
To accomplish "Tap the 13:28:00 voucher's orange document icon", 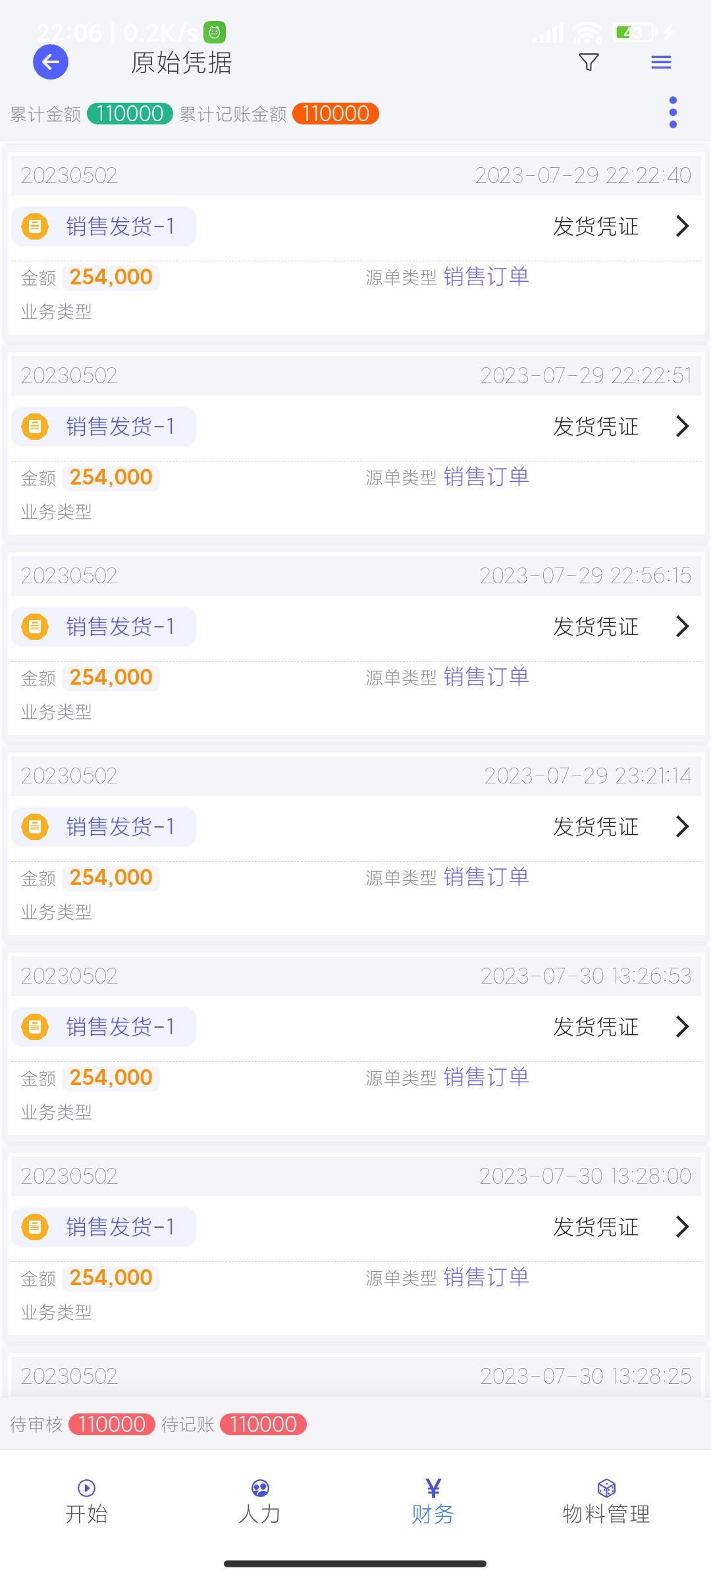I will 35,1227.
